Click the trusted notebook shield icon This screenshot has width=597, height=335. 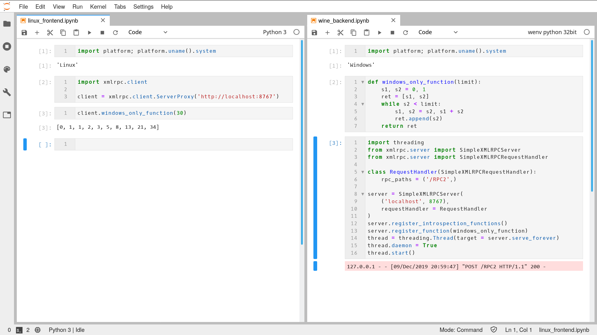[x=494, y=330]
